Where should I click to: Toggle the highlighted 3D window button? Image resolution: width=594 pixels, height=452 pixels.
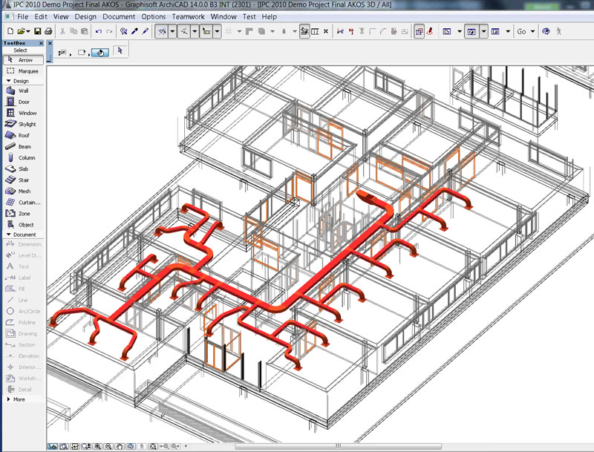471,31
